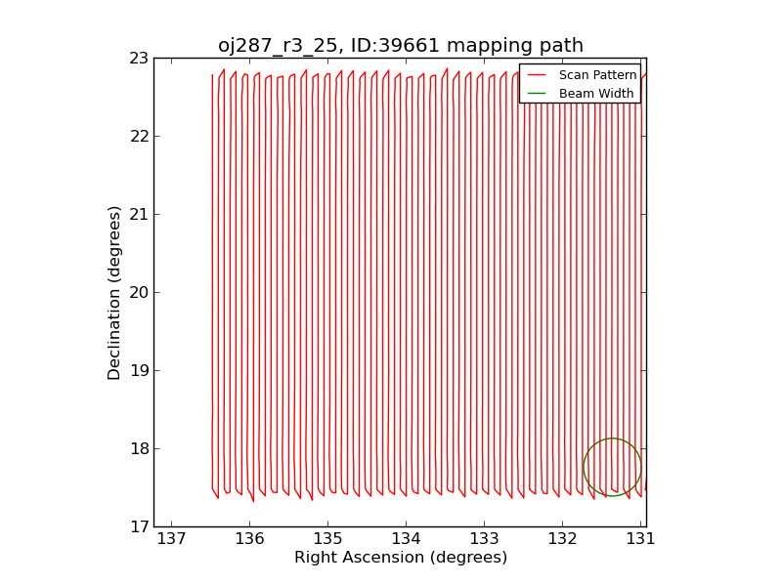The height and width of the screenshot is (586, 782).
Task: Click the green line sample in legend
Action: click(538, 94)
